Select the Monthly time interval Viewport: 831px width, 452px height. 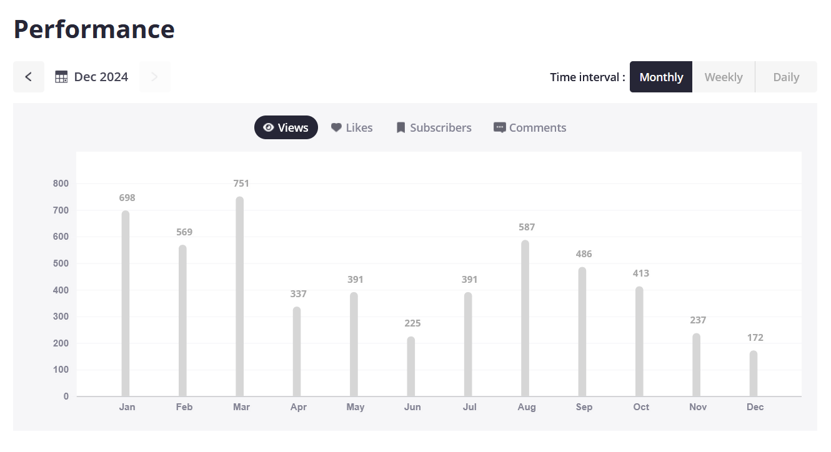click(660, 77)
